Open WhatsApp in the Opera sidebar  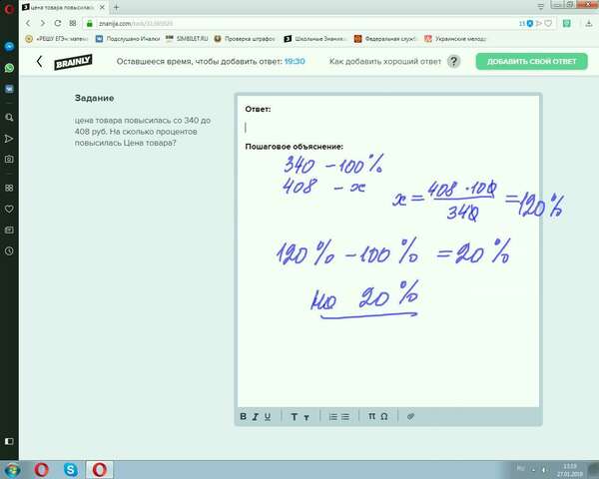pyautogui.click(x=9, y=68)
